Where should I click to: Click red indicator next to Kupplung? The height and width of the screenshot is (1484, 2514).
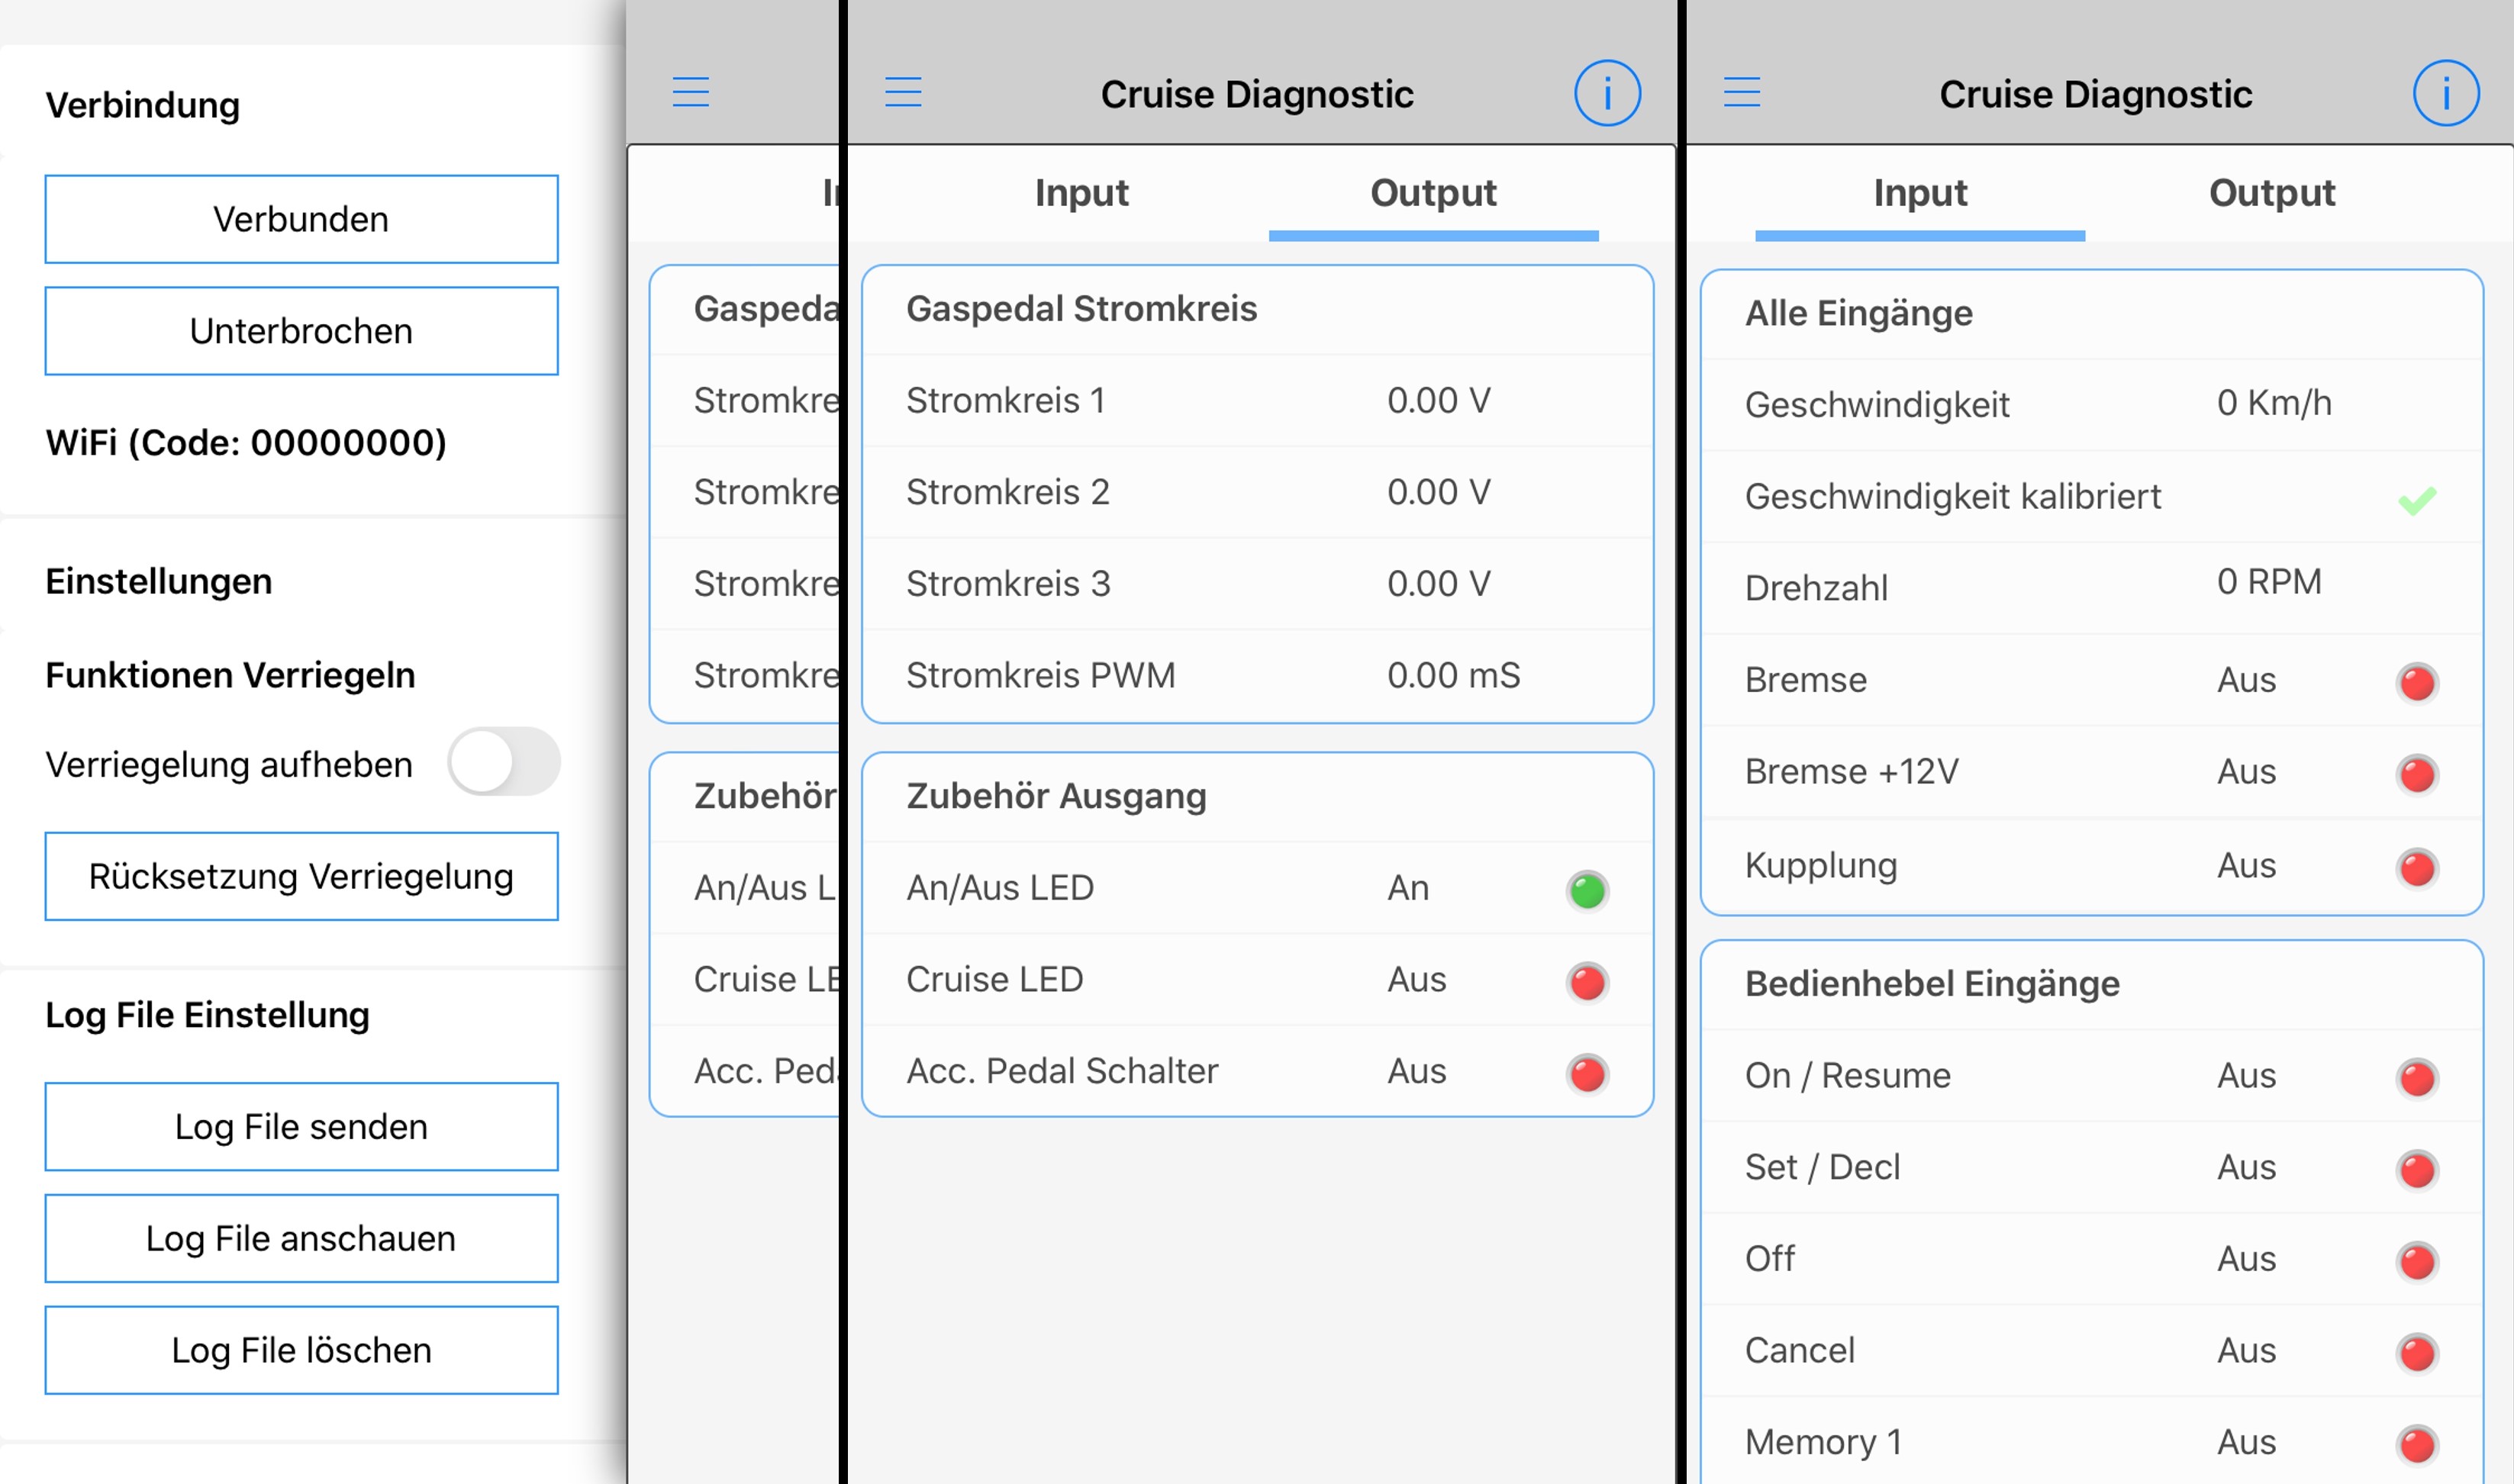coord(2416,867)
